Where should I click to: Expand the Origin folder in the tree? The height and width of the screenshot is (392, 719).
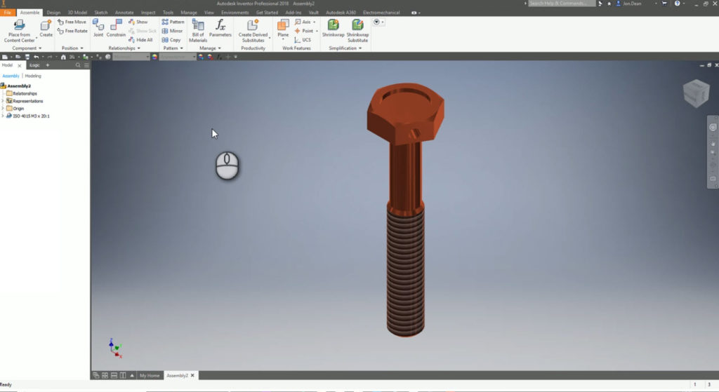[x=3, y=109]
